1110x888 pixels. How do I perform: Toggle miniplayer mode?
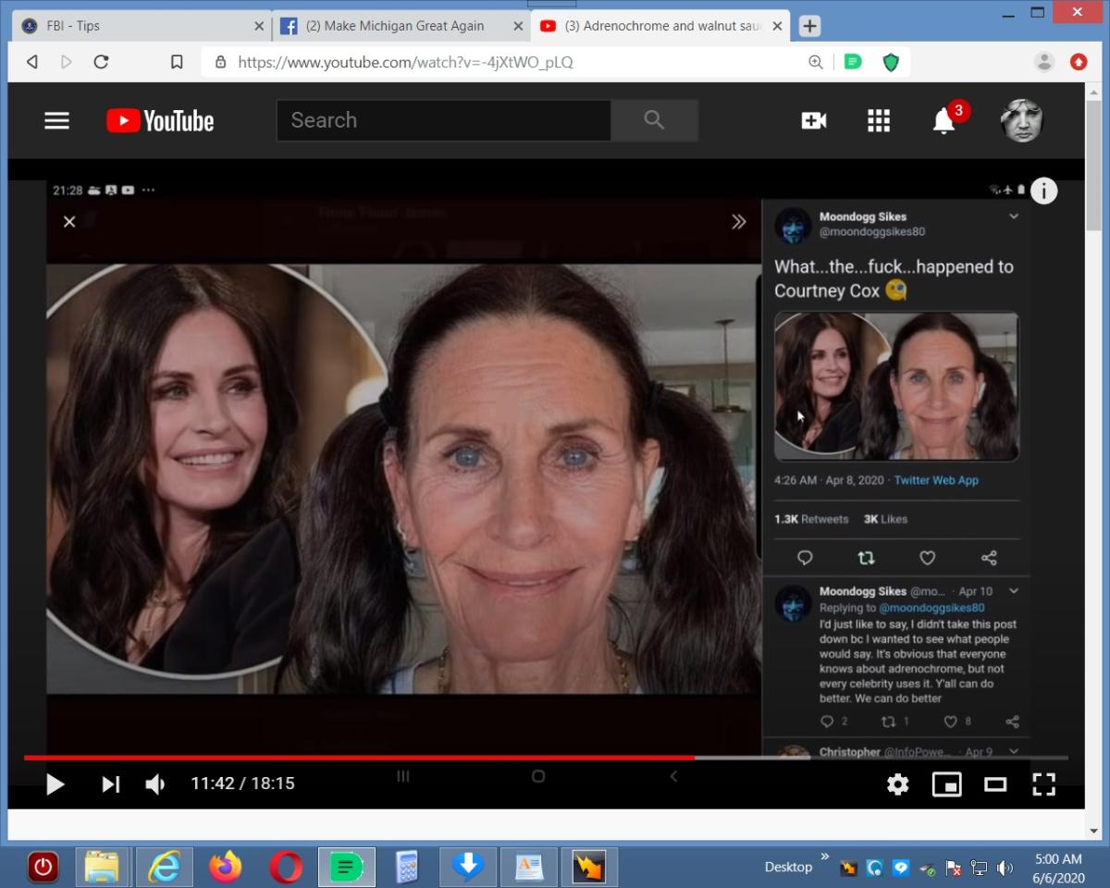point(946,784)
